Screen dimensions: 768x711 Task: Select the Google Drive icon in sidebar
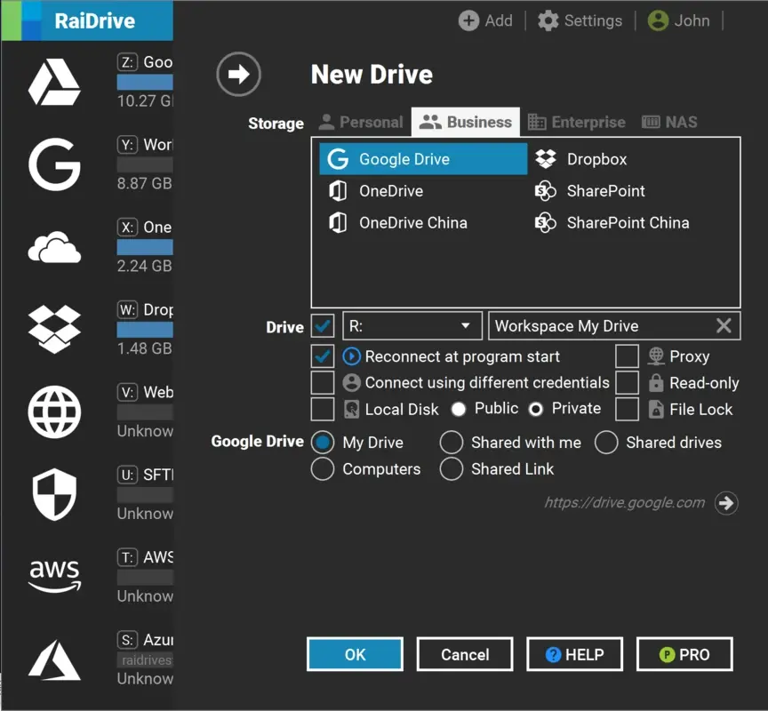[x=54, y=83]
